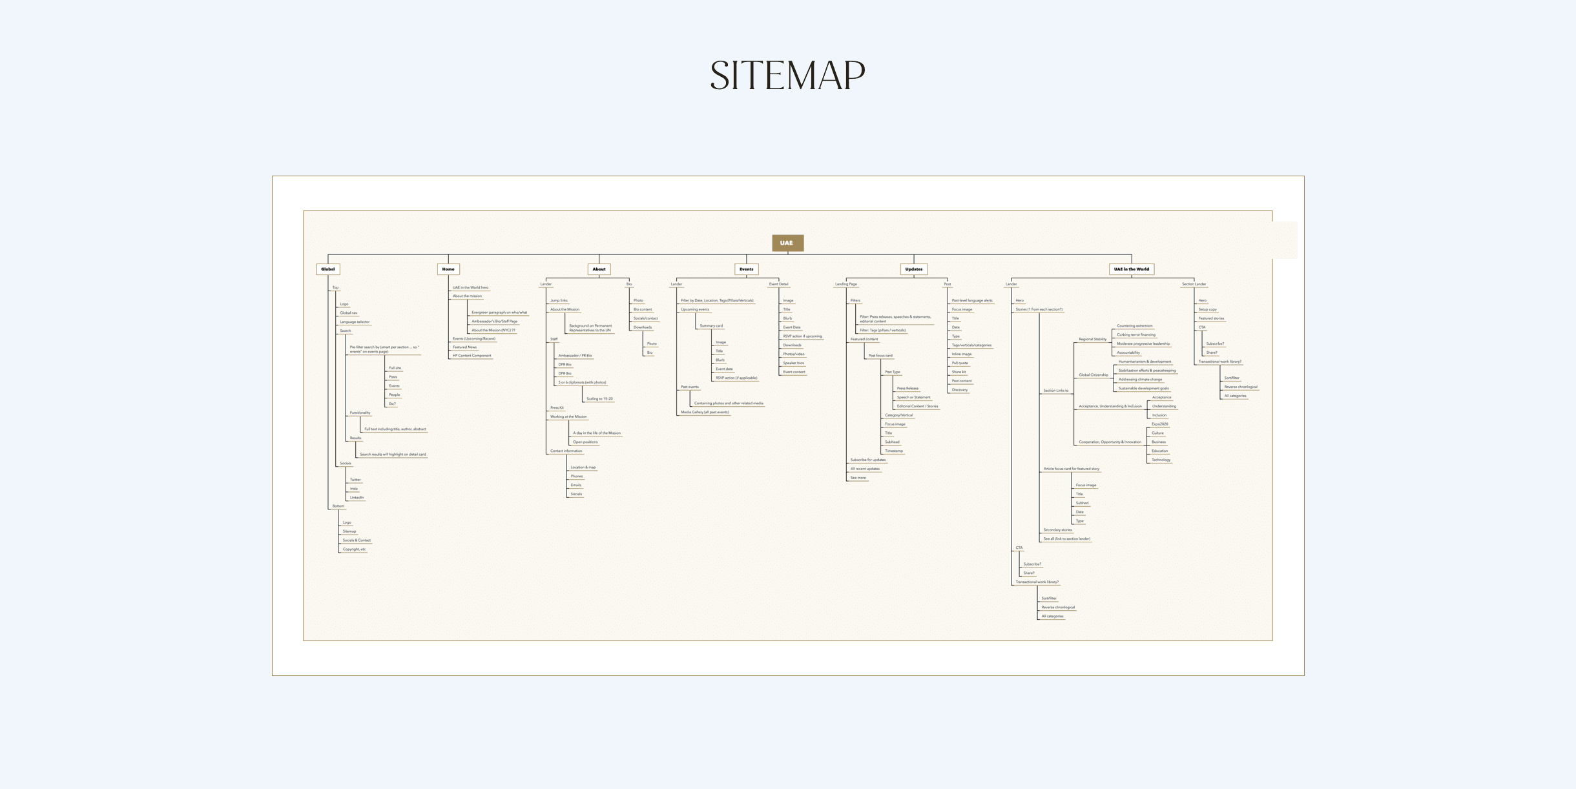The image size is (1576, 789).
Task: Open the Events section box
Action: pyautogui.click(x=746, y=269)
